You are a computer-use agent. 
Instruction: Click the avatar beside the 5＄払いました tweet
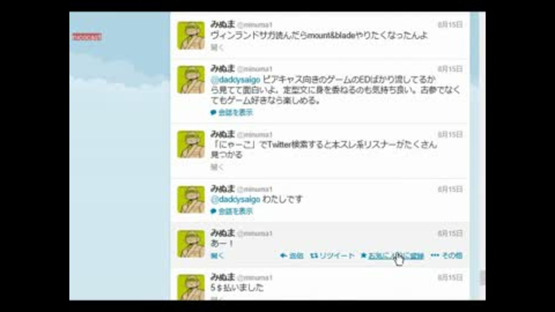(x=191, y=287)
